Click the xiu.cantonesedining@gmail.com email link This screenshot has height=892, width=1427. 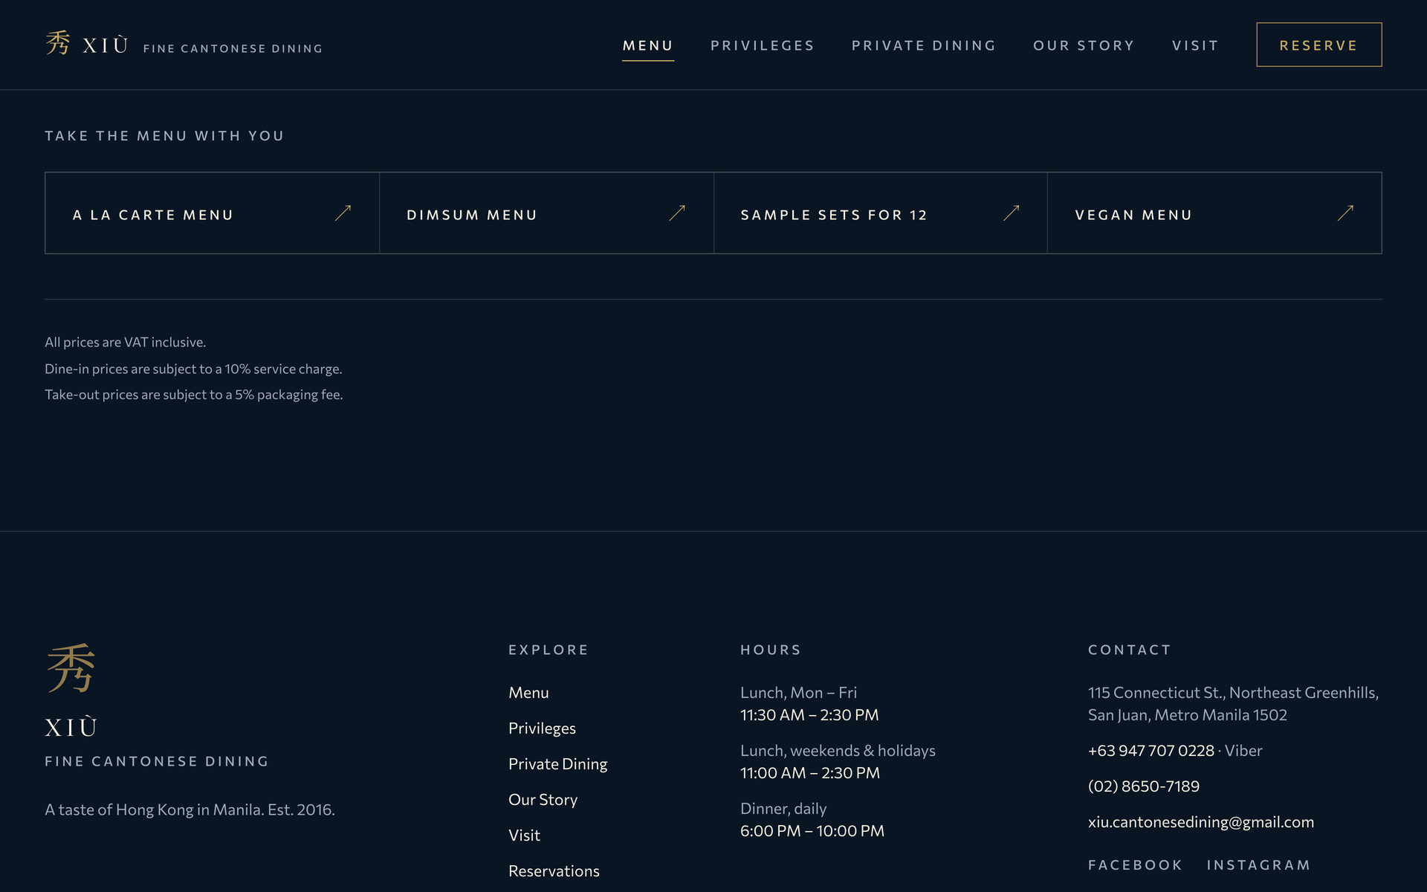point(1201,822)
